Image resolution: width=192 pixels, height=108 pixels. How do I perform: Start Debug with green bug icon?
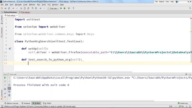point(64,8)
